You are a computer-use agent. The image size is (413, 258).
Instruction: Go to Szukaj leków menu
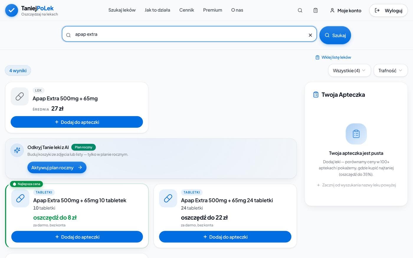click(122, 10)
